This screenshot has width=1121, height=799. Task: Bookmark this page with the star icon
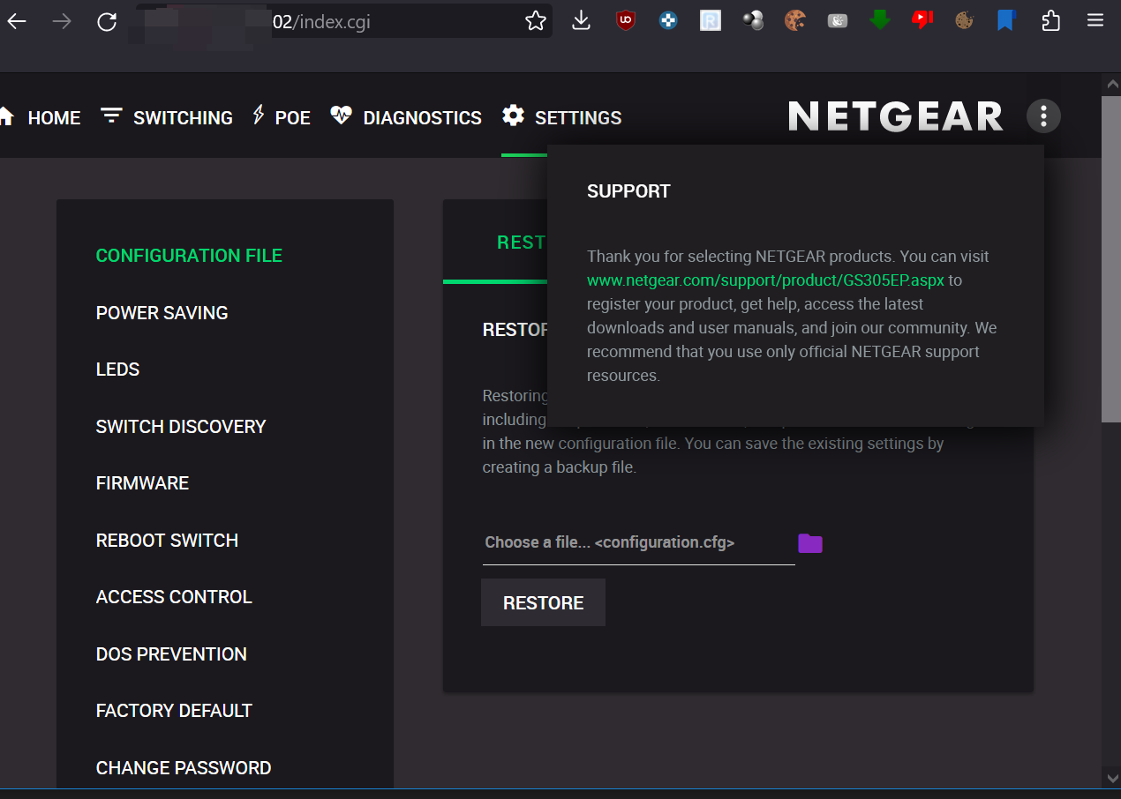[x=536, y=21]
